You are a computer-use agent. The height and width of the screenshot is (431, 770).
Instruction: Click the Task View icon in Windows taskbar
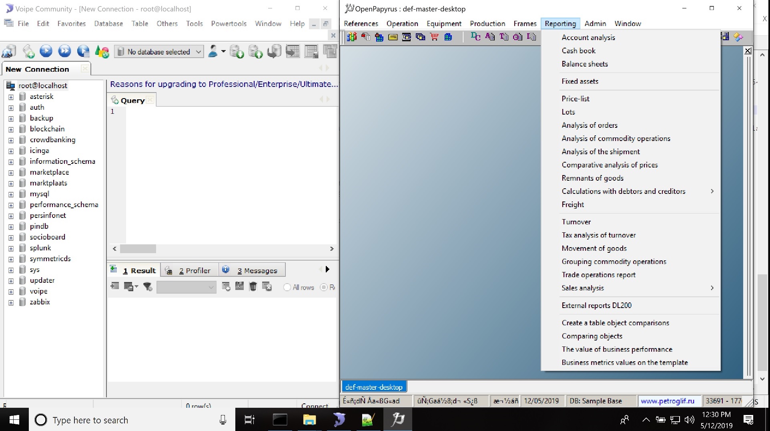tap(249, 420)
